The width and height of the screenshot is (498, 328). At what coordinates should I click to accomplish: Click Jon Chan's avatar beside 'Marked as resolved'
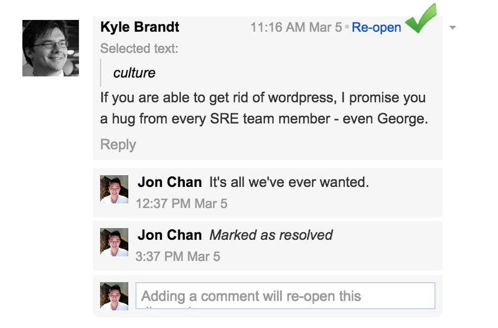(x=115, y=242)
